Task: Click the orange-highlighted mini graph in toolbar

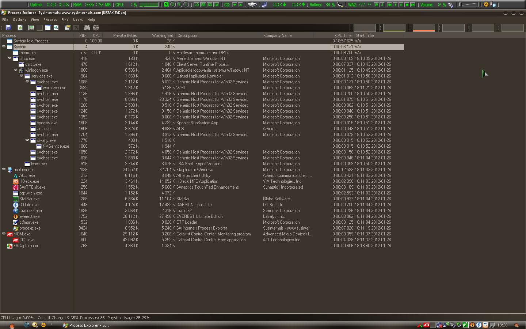Action: point(424,28)
